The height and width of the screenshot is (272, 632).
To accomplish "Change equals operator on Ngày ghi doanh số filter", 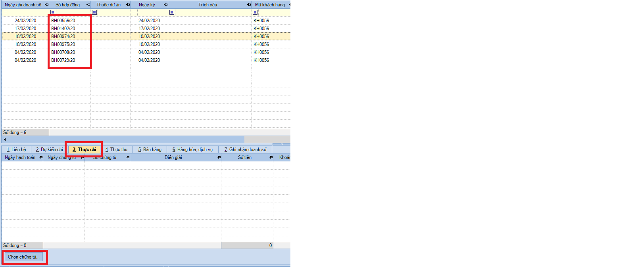I will click(x=6, y=12).
